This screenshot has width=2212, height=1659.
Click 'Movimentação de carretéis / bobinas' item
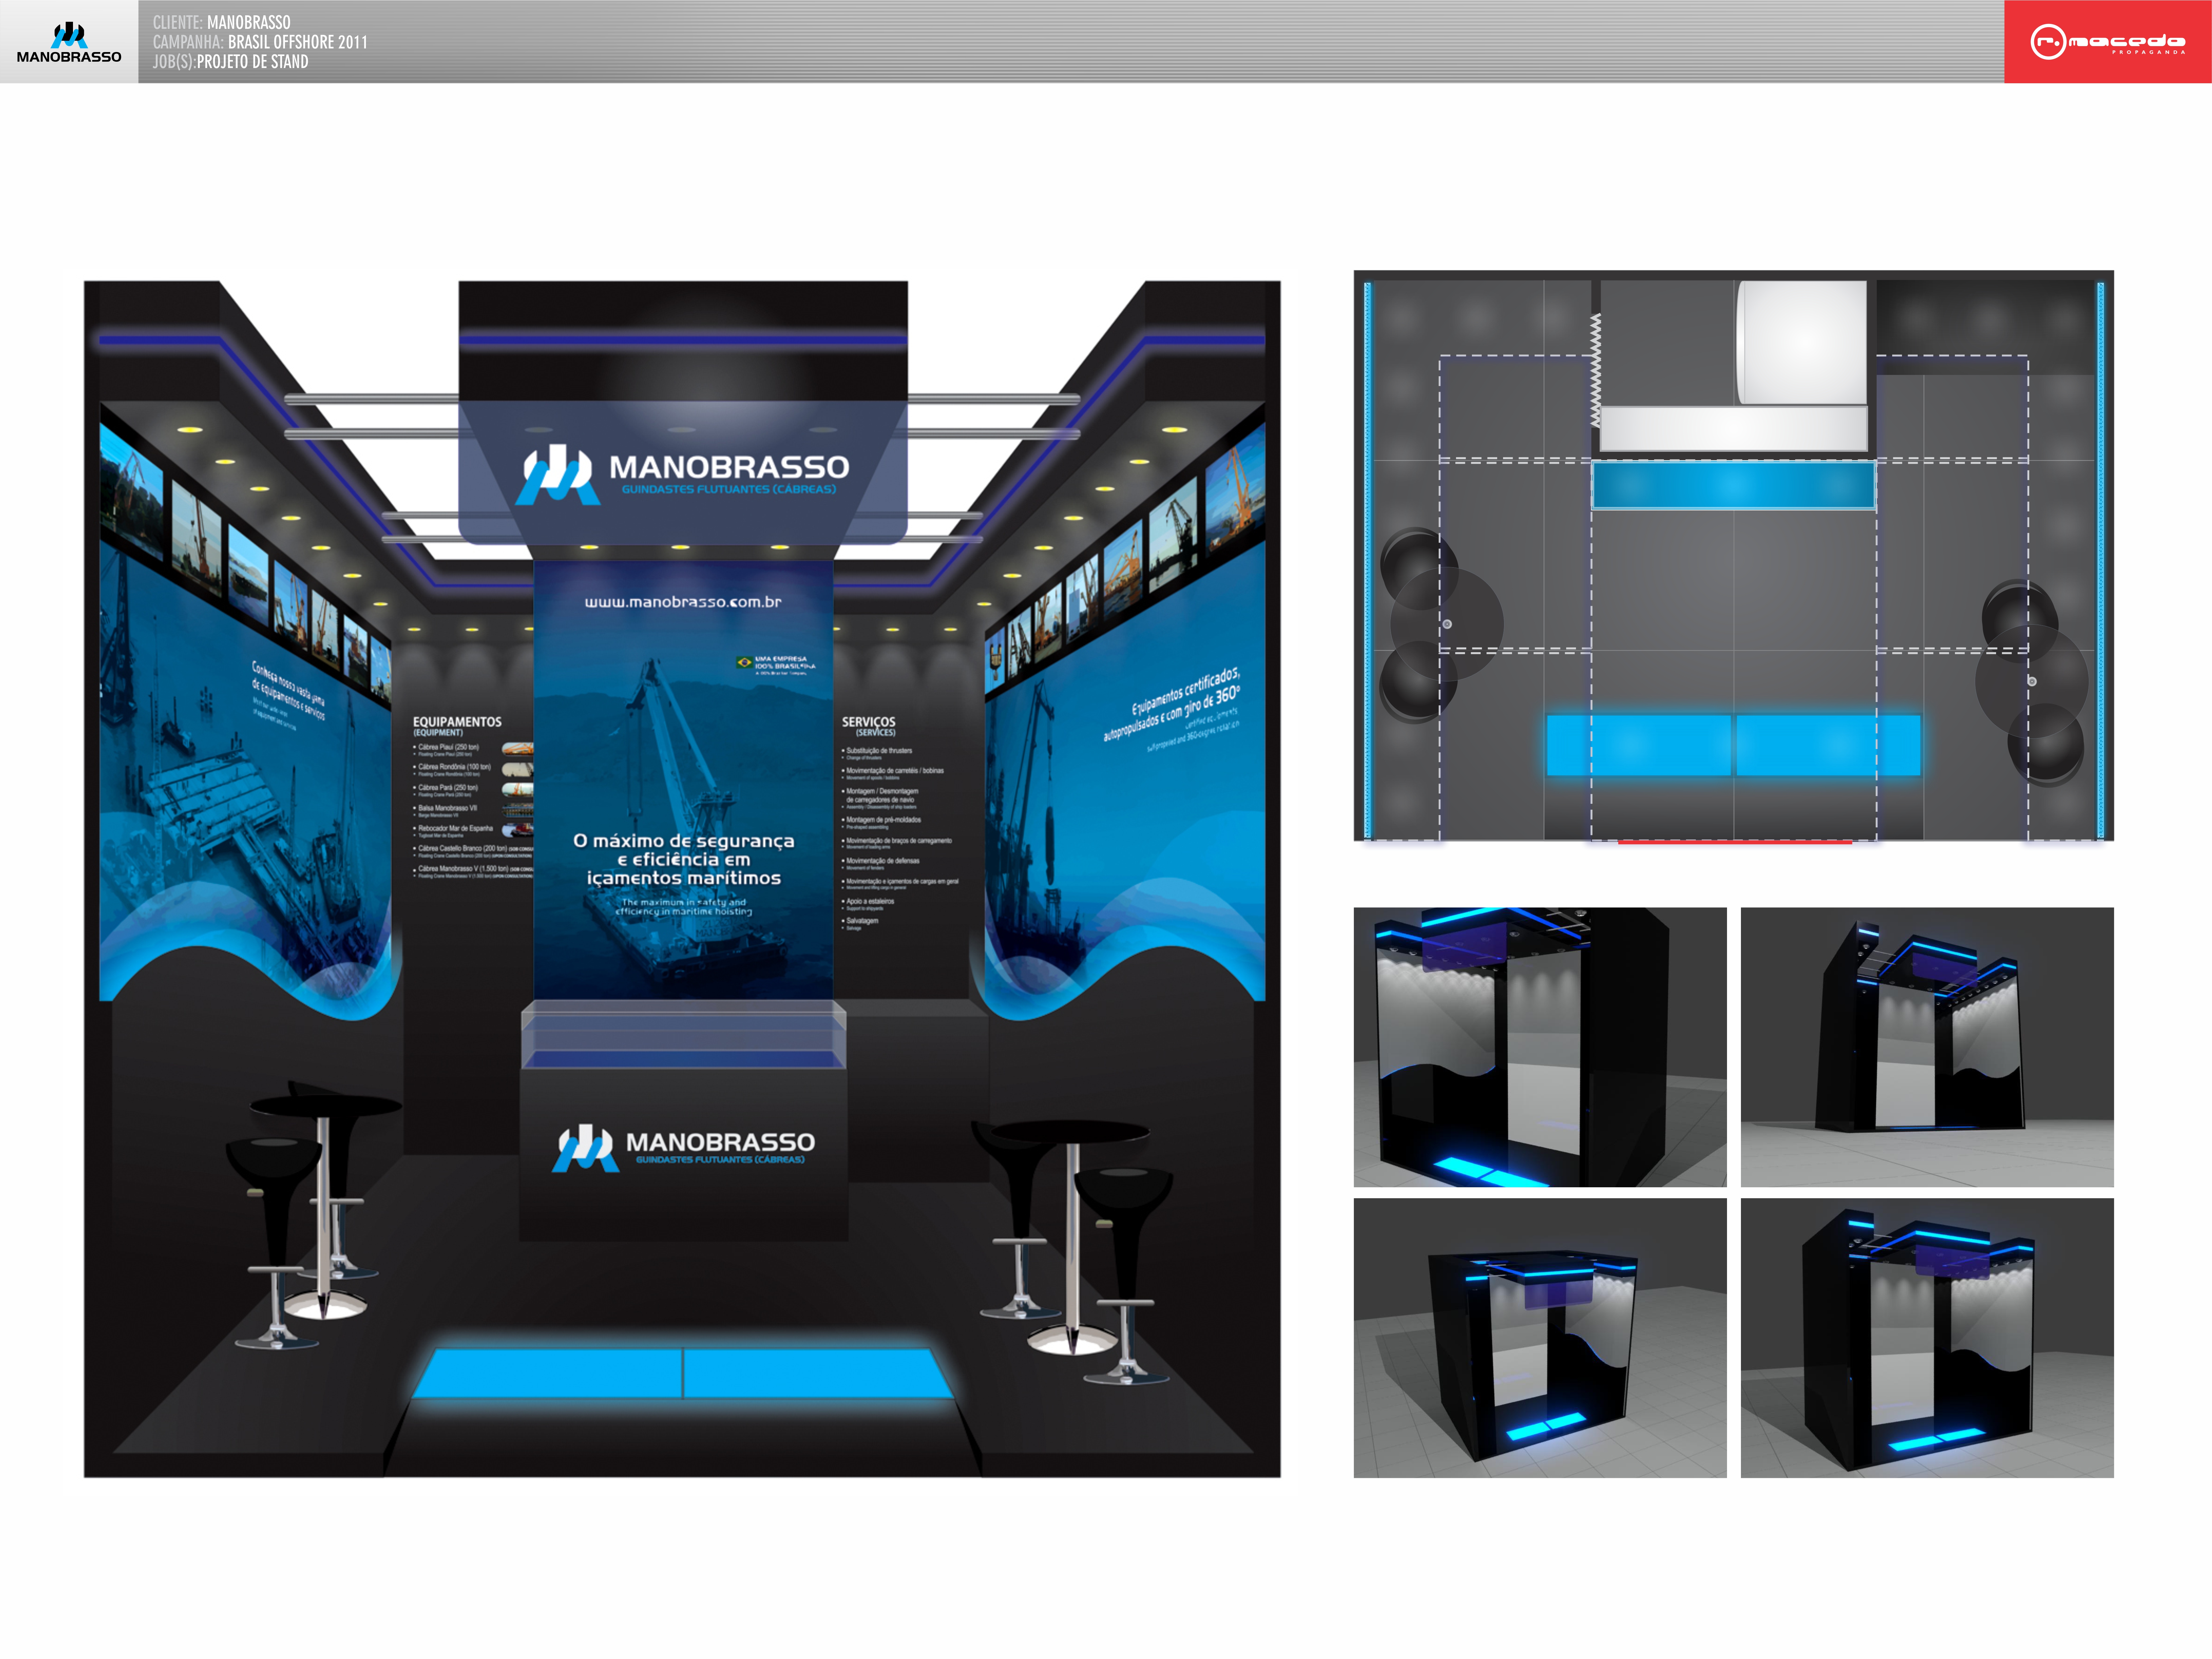(x=895, y=771)
